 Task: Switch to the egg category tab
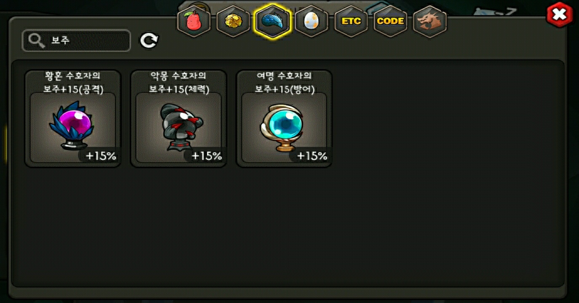[x=312, y=21]
